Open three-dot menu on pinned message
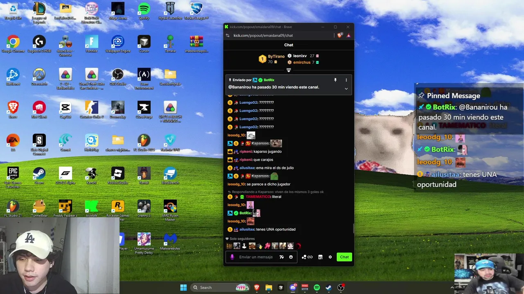The height and width of the screenshot is (294, 524). tap(346, 80)
